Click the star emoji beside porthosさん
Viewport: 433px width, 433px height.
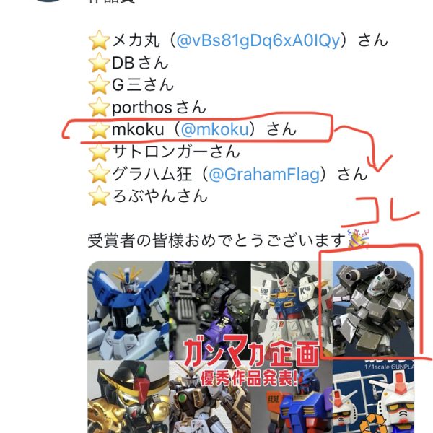(99, 107)
